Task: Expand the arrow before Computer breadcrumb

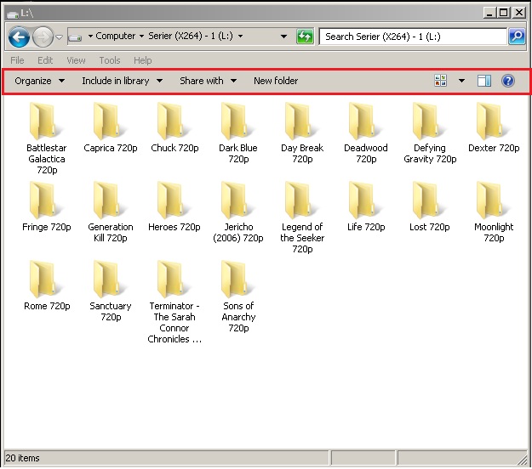Action: [x=90, y=36]
